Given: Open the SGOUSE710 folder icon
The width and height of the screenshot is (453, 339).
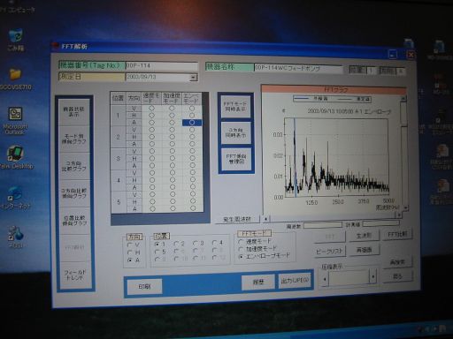Looking at the screenshot, I should pyautogui.click(x=15, y=79).
